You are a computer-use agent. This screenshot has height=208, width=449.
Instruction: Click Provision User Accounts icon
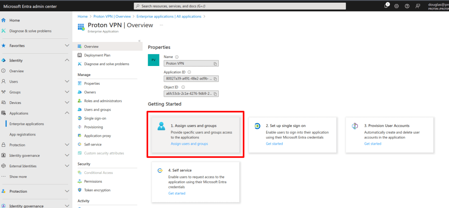pos(355,126)
